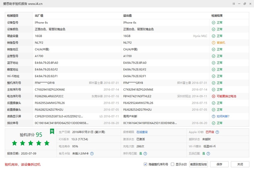Click the green check icon in 监管型号 row
Viewport: 254px width, 173px height.
[x=213, y=56]
